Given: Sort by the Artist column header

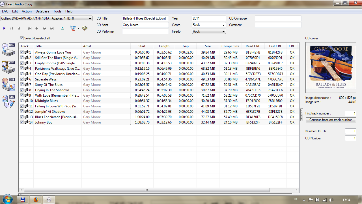Looking at the screenshot, I should pyautogui.click(x=106, y=46).
